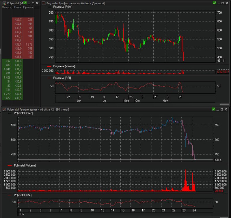
Task: Maximize the Polymetal order book window
Action: [33, 3]
